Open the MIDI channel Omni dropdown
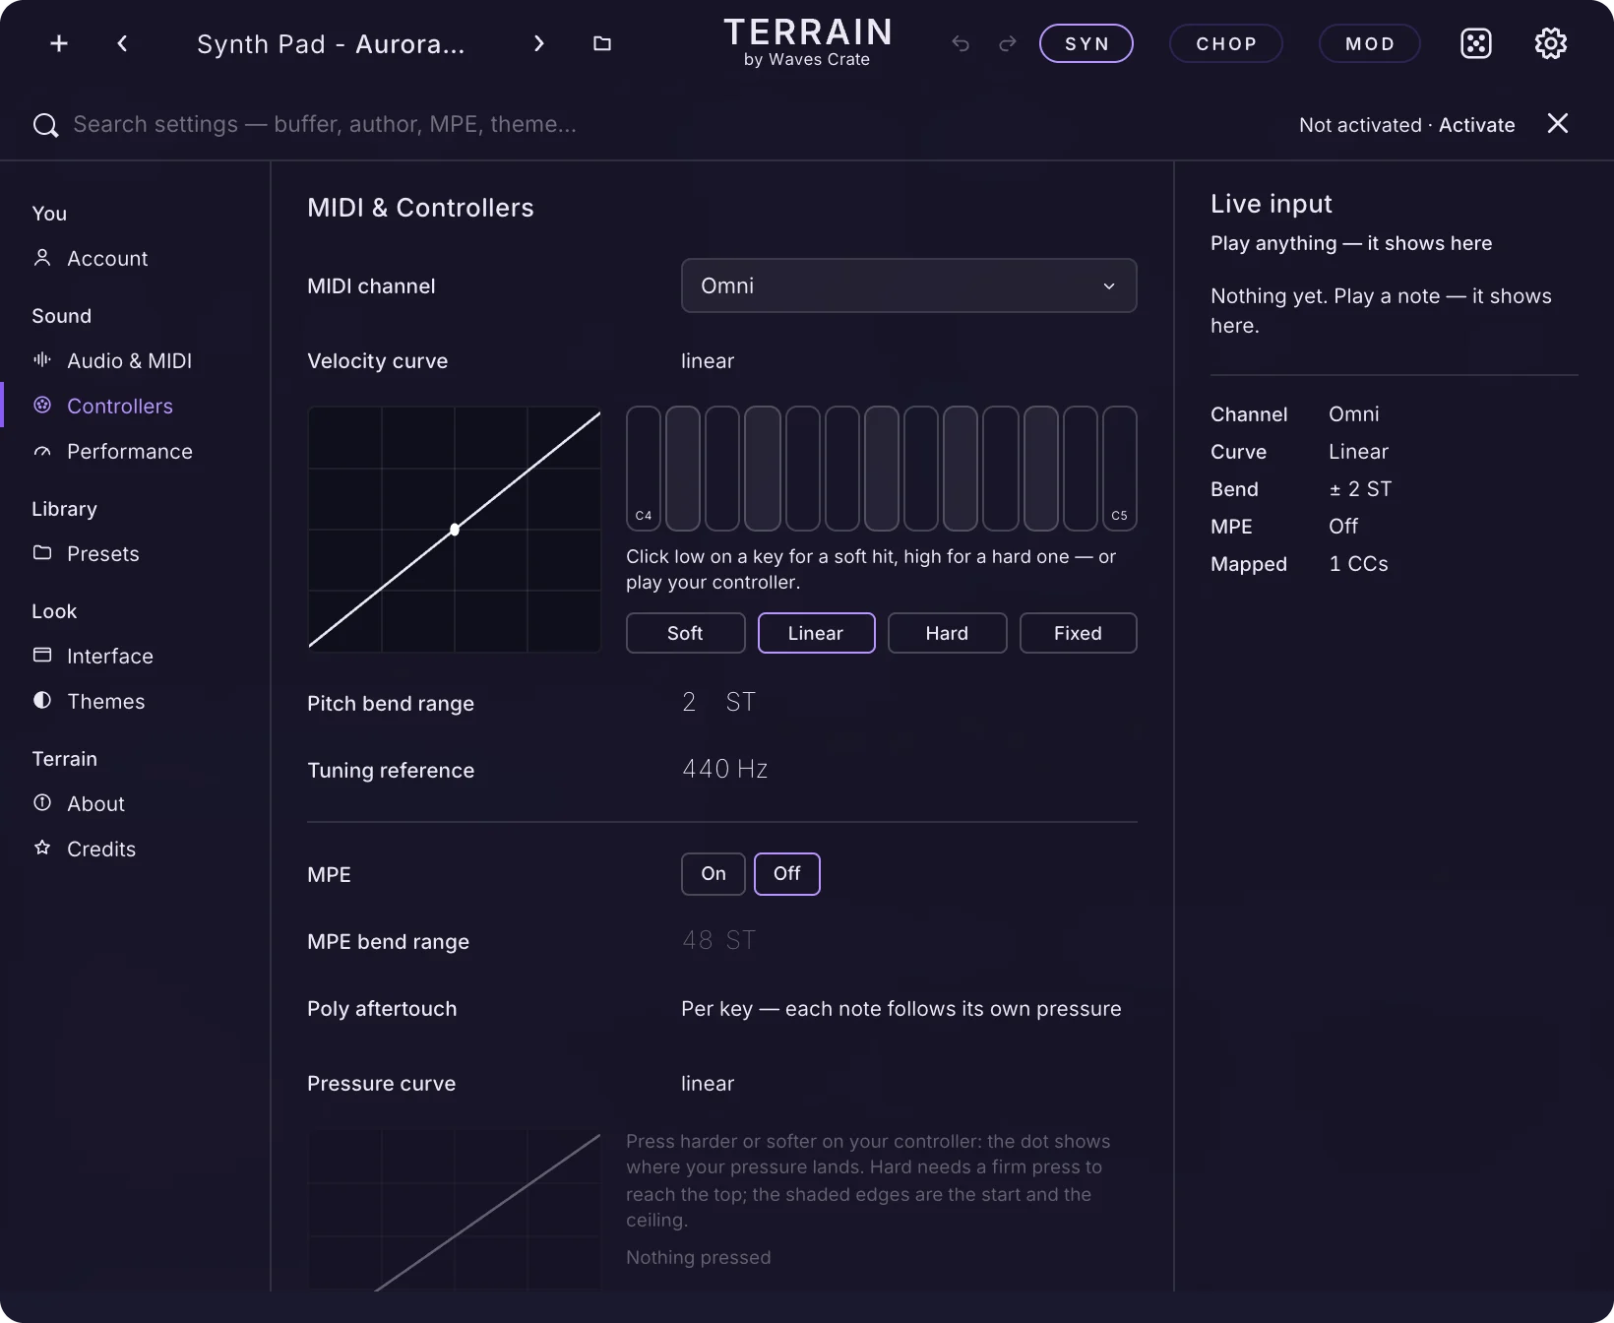1614x1323 pixels. 909,285
